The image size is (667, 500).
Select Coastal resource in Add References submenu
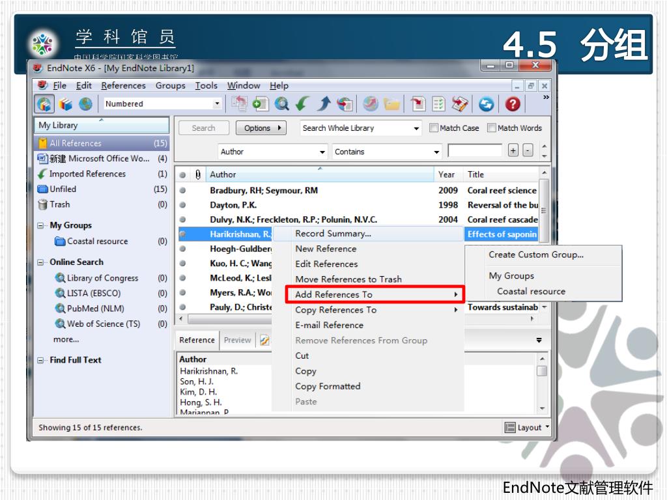click(x=532, y=291)
